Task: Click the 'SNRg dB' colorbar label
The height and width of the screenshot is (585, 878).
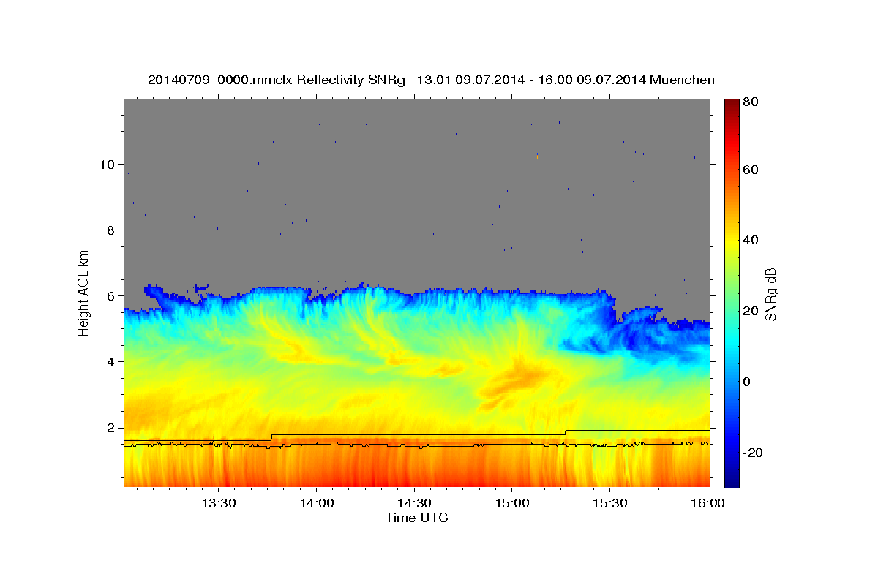Action: coord(770,295)
